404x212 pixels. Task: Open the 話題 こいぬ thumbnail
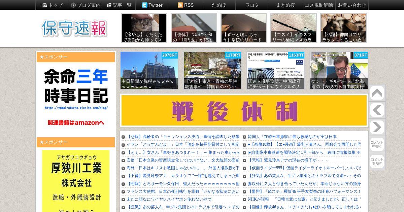point(343,28)
